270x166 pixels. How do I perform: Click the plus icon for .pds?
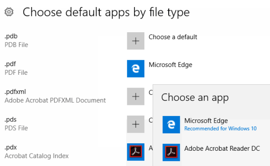pos(136,124)
